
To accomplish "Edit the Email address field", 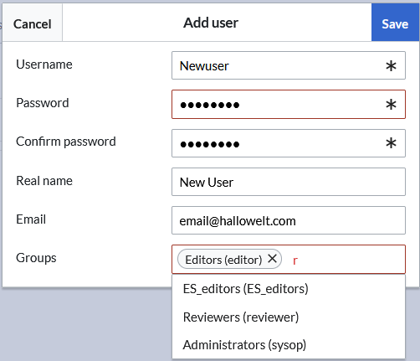I will point(289,220).
